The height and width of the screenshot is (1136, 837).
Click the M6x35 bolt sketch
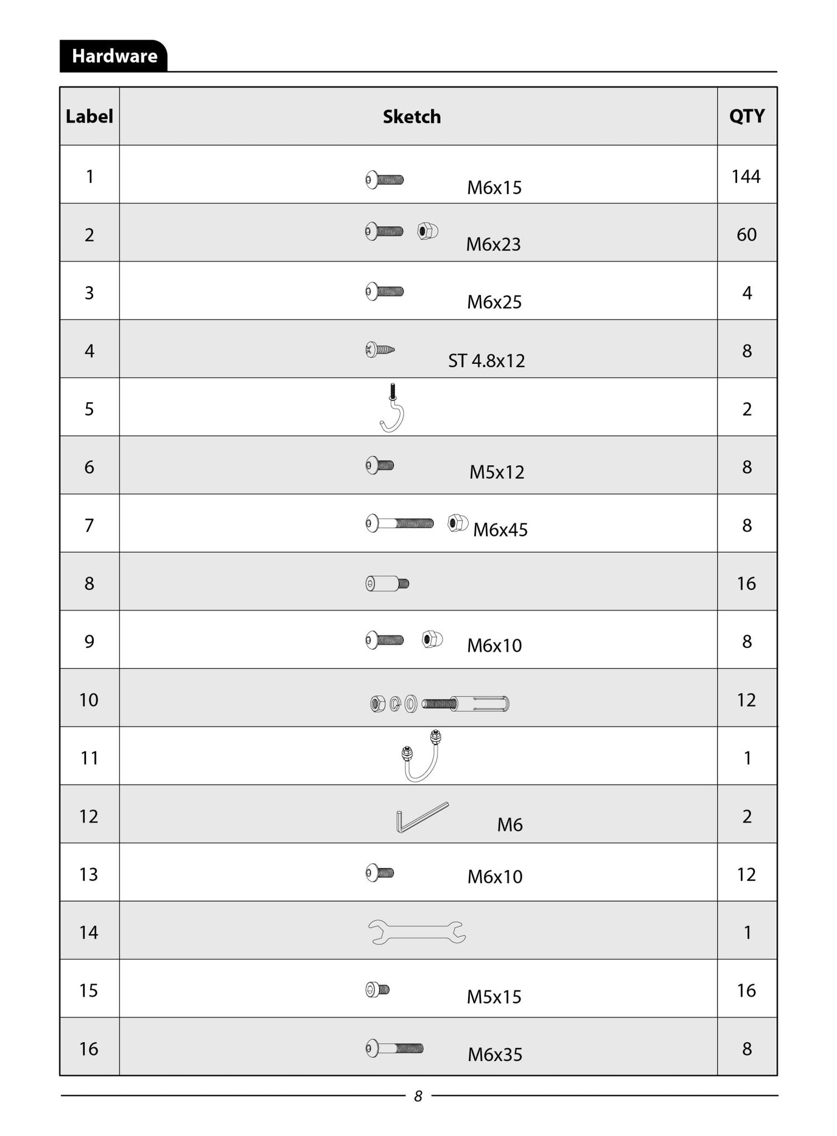coord(395,1048)
